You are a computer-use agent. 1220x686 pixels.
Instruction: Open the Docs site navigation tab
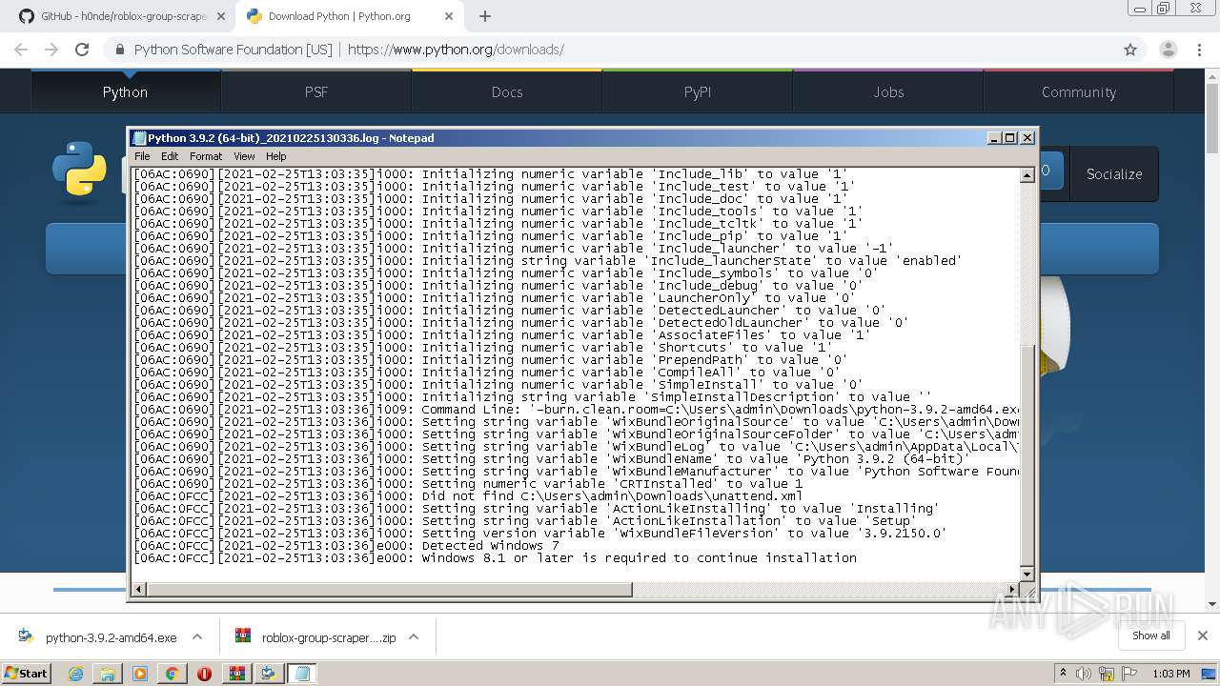coord(507,91)
